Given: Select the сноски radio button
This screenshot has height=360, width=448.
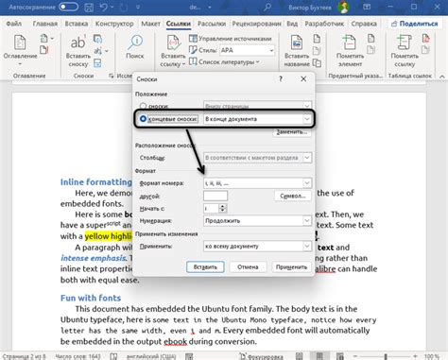Looking at the screenshot, I should point(143,106).
